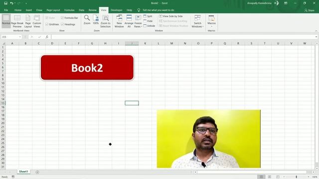Click the Insert Function fx icon
This screenshot has width=319, height=179.
click(x=47, y=37)
